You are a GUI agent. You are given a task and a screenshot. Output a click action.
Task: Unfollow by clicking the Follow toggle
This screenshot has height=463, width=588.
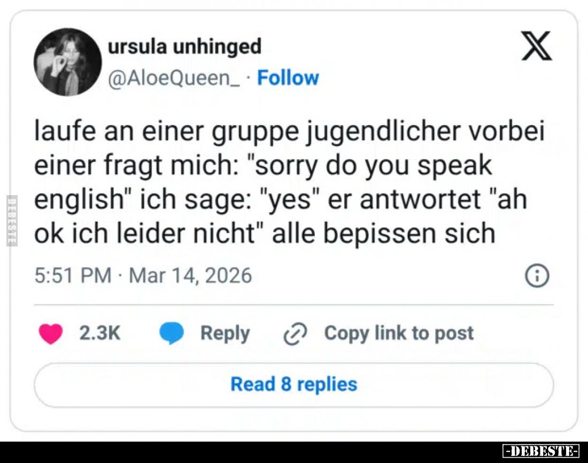tap(288, 78)
